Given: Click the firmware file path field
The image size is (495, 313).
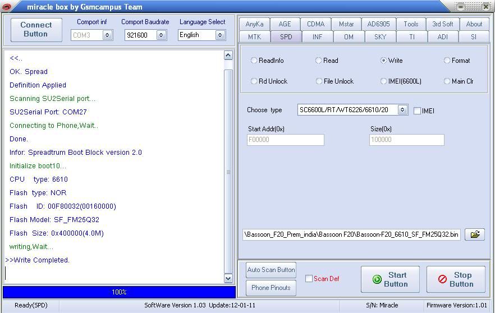Looking at the screenshot, I should (x=351, y=234).
